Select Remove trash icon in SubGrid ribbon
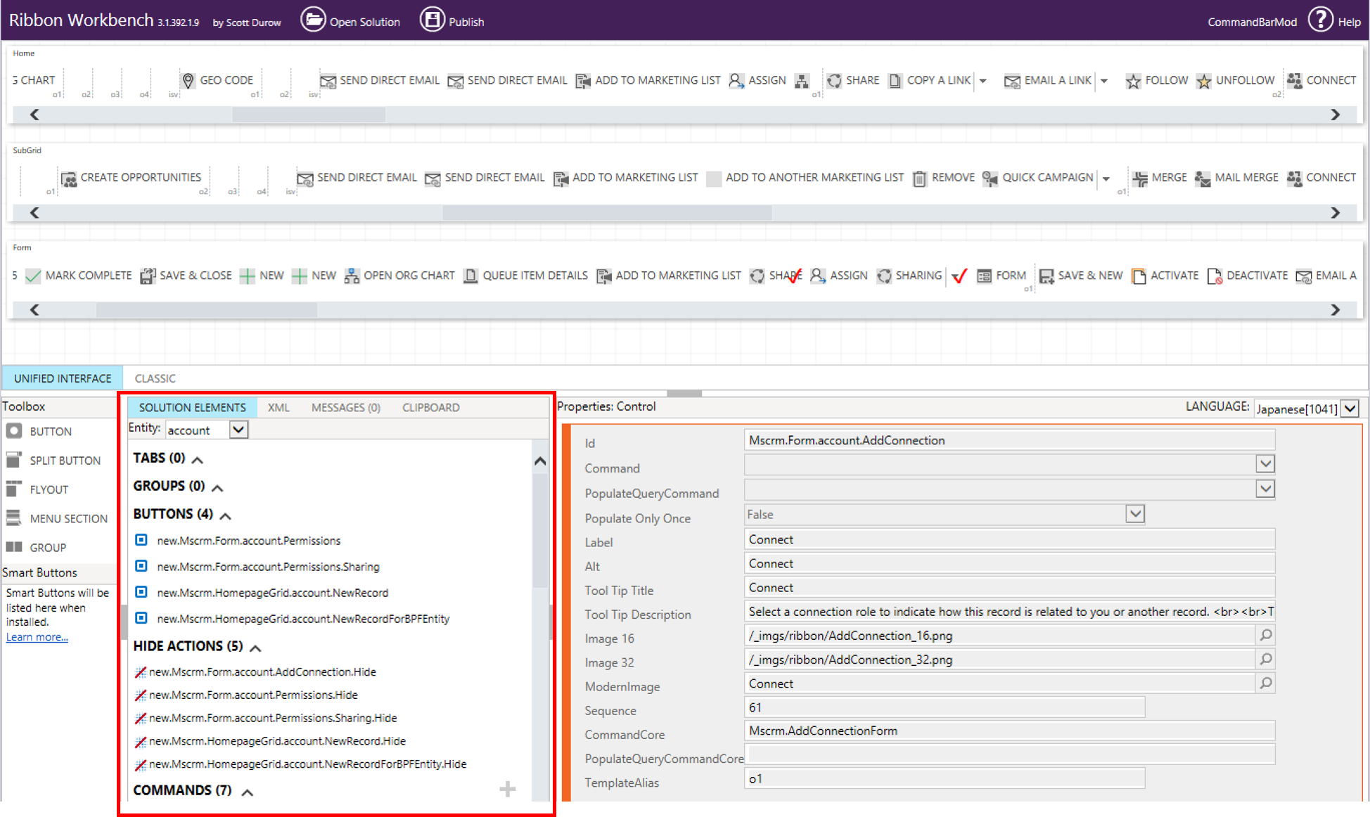Viewport: 1370px width, 817px height. 919,179
